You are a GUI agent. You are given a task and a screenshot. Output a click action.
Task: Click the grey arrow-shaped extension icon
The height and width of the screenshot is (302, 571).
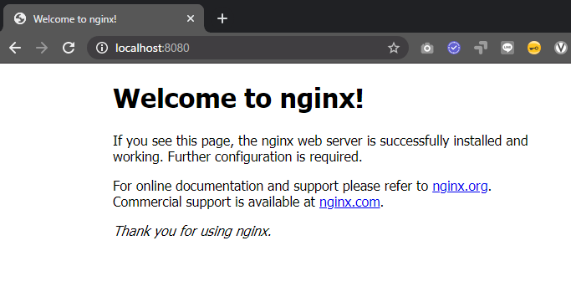pos(481,48)
